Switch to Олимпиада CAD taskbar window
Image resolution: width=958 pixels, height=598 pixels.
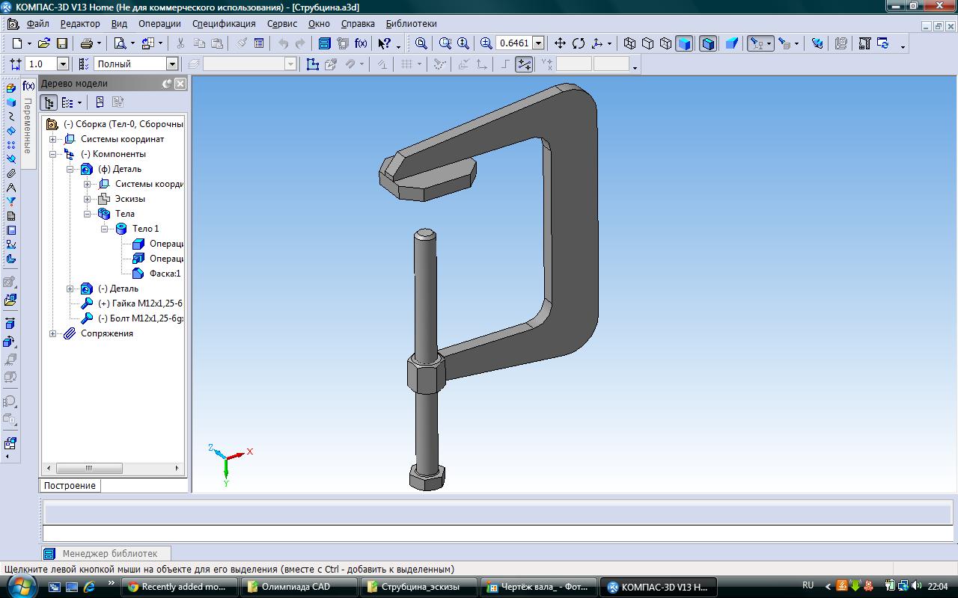(301, 587)
